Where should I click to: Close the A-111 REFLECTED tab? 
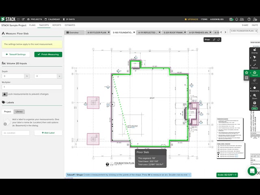(160, 32)
